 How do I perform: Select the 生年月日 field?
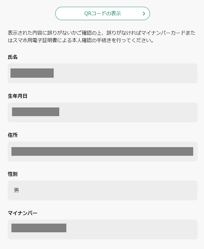102,112
